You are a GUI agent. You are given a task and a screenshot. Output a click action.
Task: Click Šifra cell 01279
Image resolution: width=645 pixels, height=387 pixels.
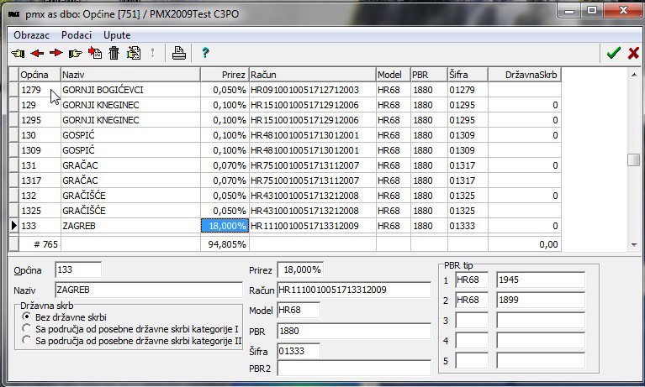click(468, 90)
